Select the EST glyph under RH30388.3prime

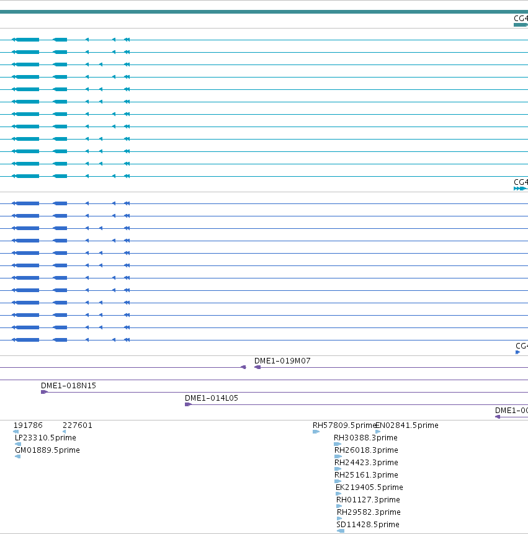pos(338,444)
